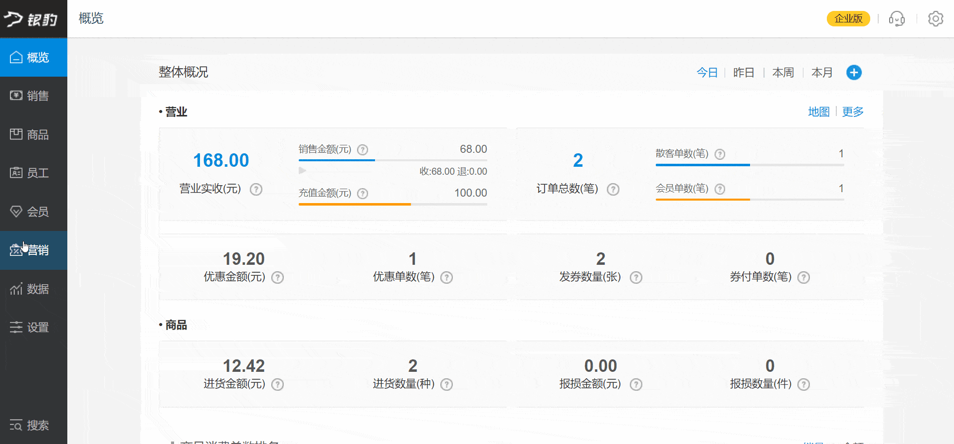Screen dimensions: 954x444
Task: Click help icon next to 销售金额(元)
Action: [x=363, y=150]
